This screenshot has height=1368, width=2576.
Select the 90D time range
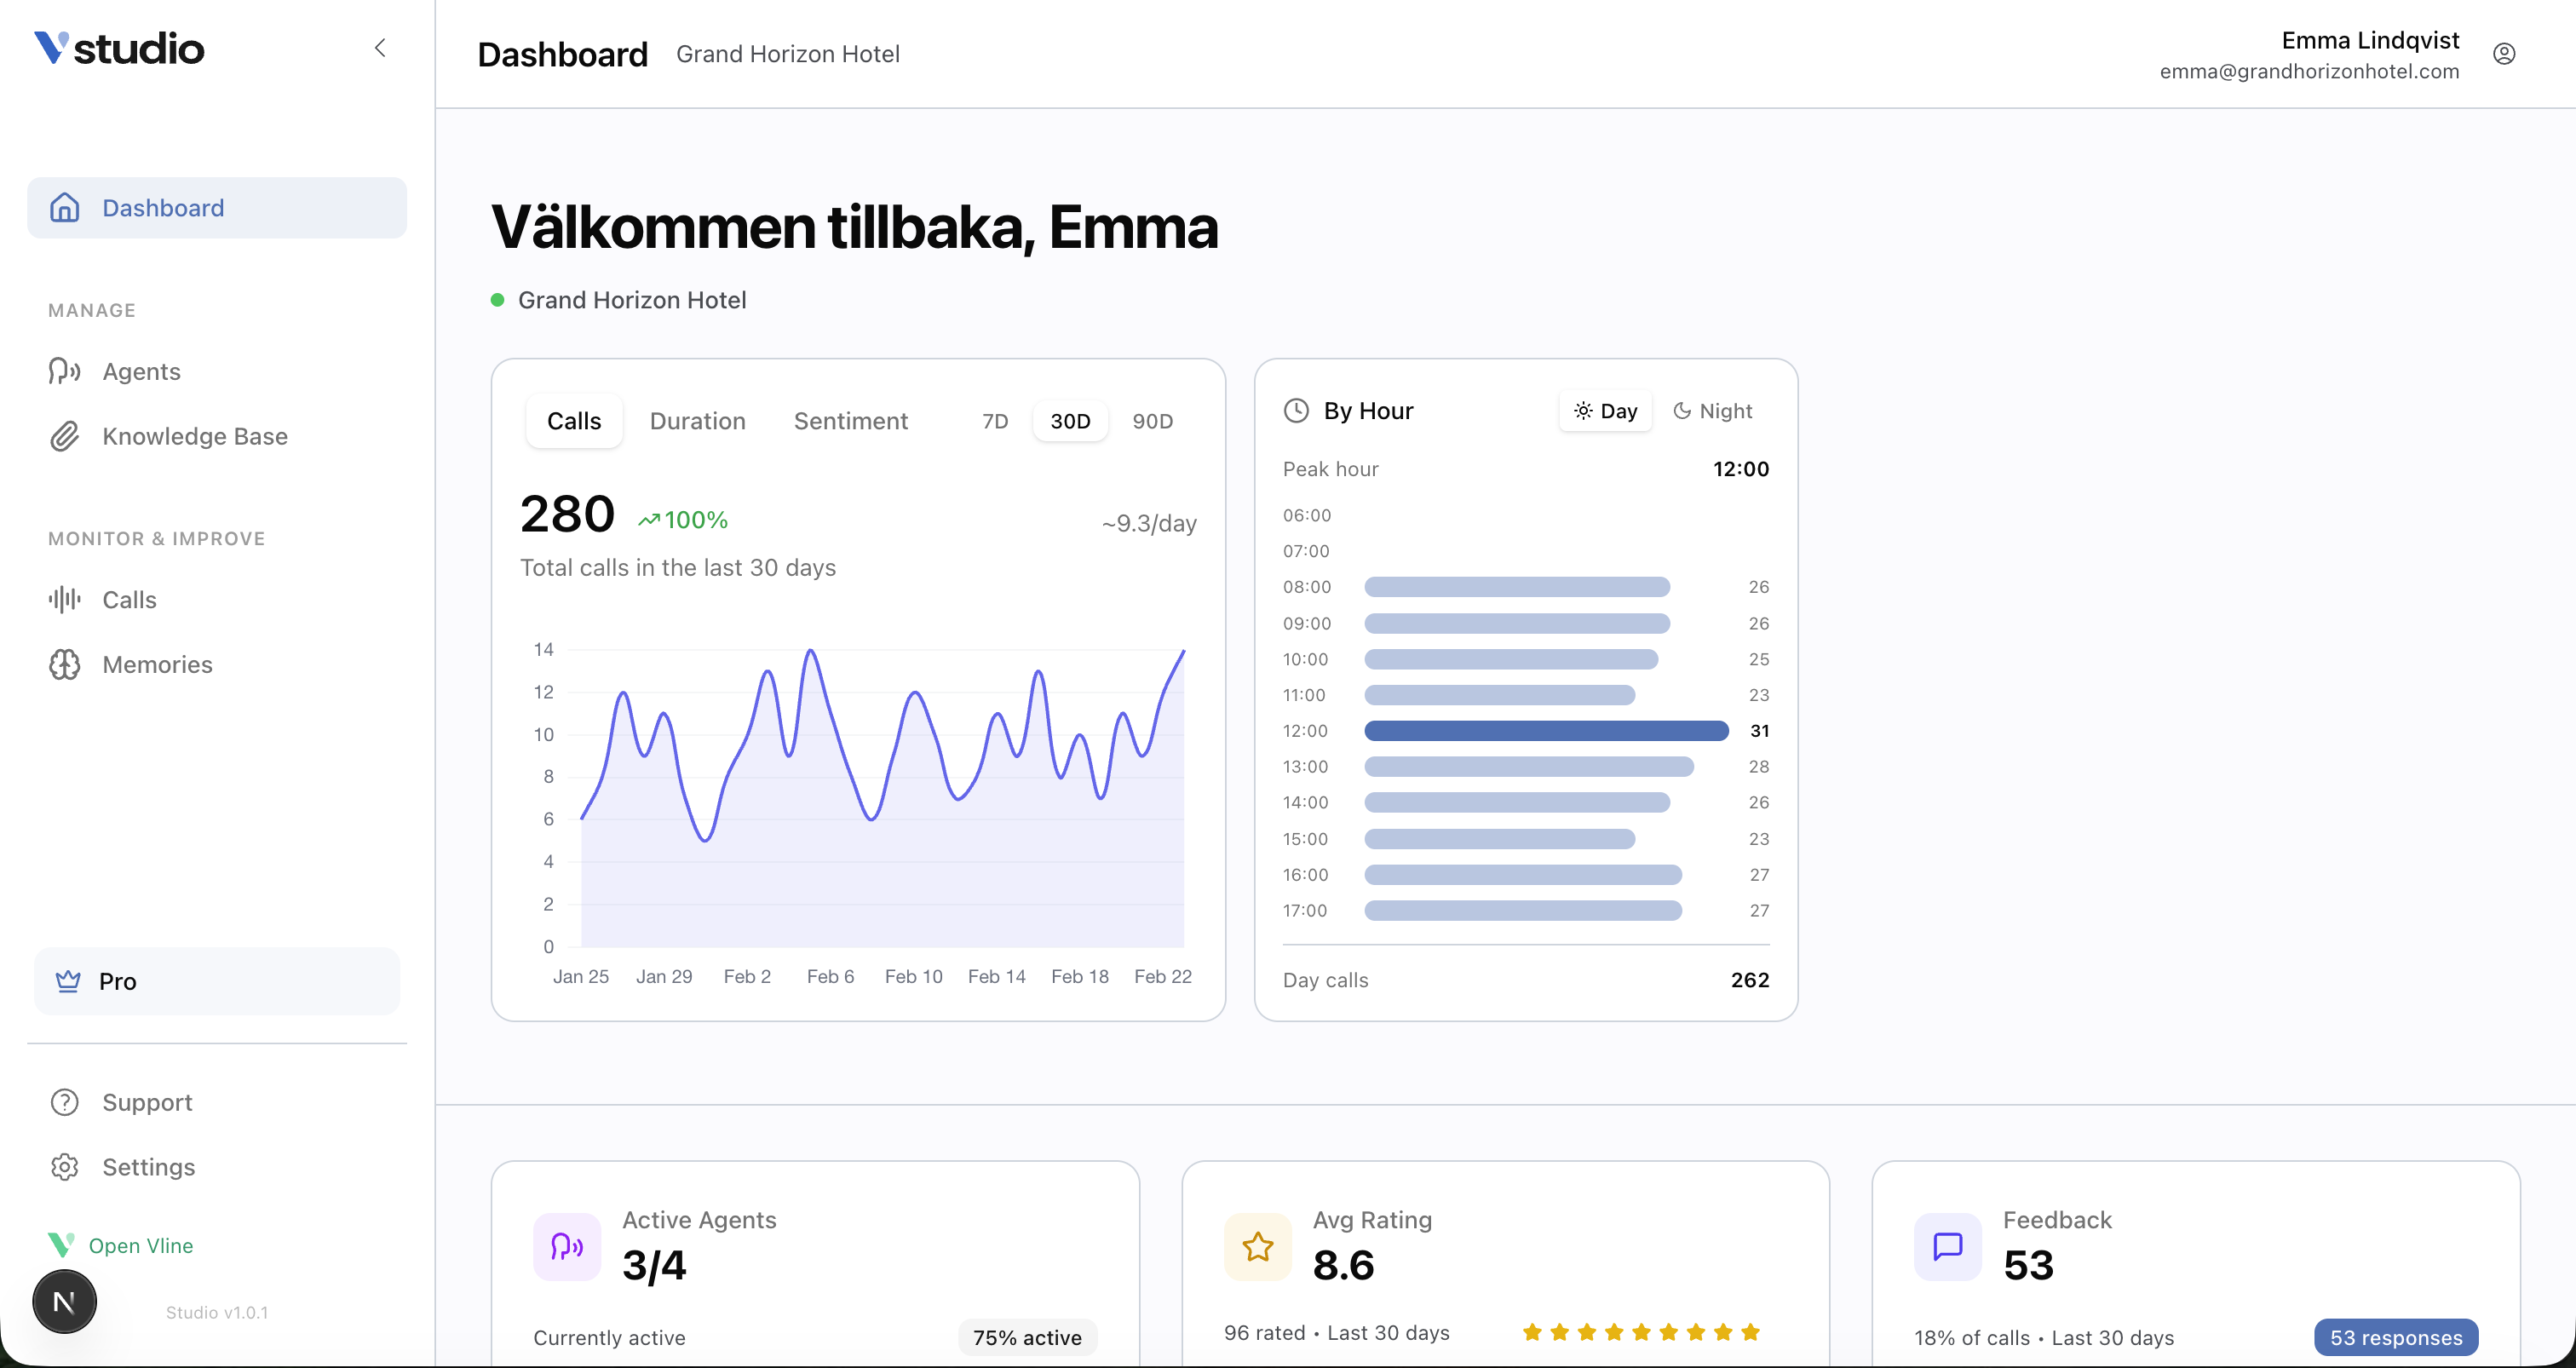[x=1152, y=421]
